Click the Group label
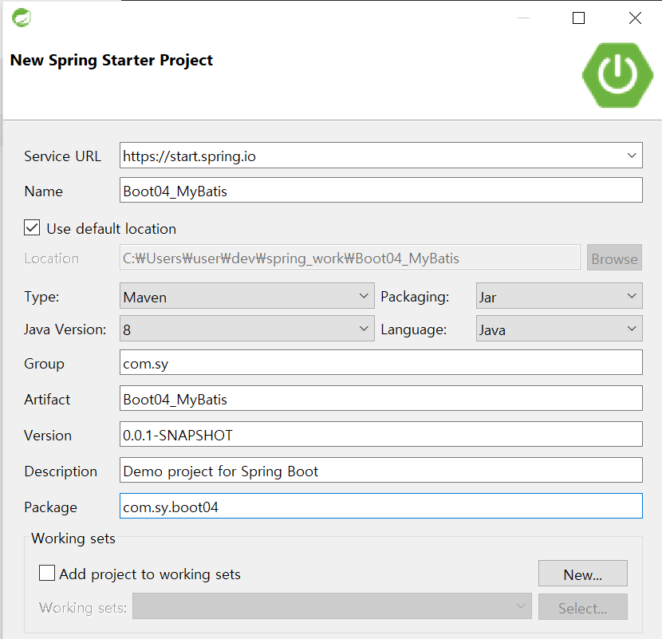 [x=45, y=364]
